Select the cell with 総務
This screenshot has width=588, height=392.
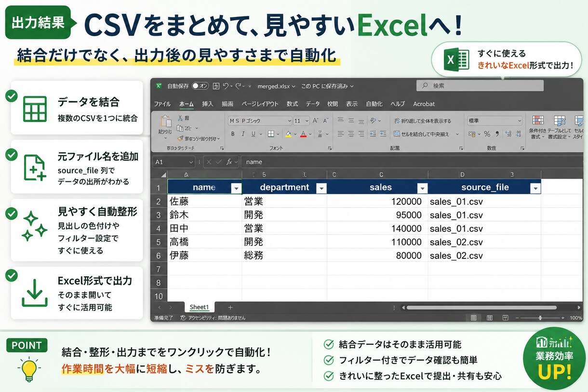[x=284, y=256]
